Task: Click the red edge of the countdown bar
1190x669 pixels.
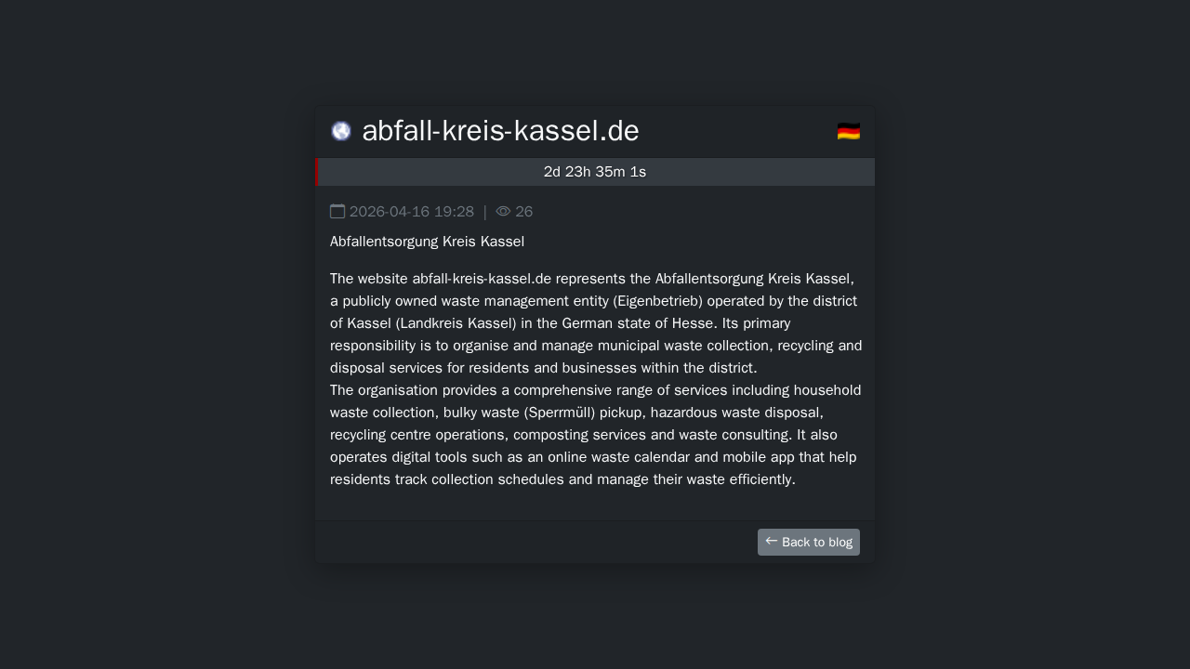Action: click(317, 172)
